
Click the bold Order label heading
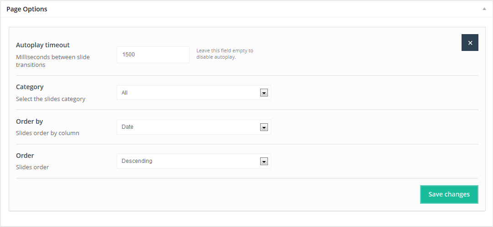[25, 156]
